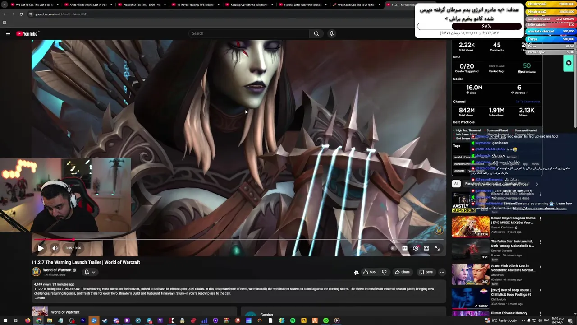Seek along the red video progress bar
The image size is (577, 325).
(239, 239)
